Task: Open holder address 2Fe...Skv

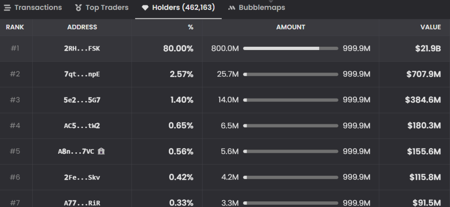Action: point(82,177)
